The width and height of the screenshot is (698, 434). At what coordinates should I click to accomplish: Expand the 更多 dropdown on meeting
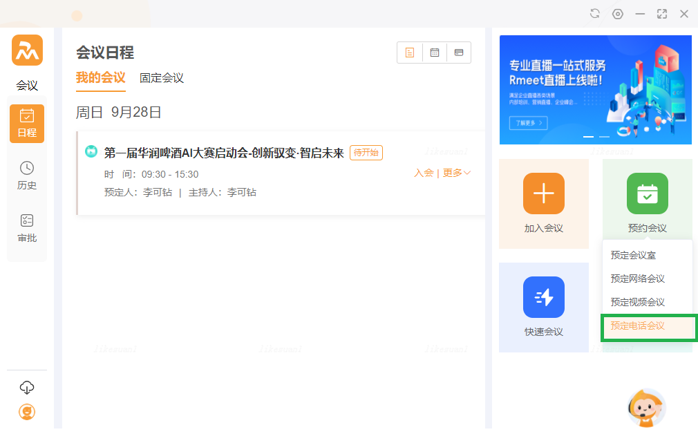457,173
